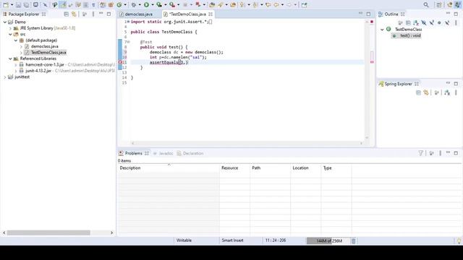Collapse all in Package Explorer toolbar

66,14
